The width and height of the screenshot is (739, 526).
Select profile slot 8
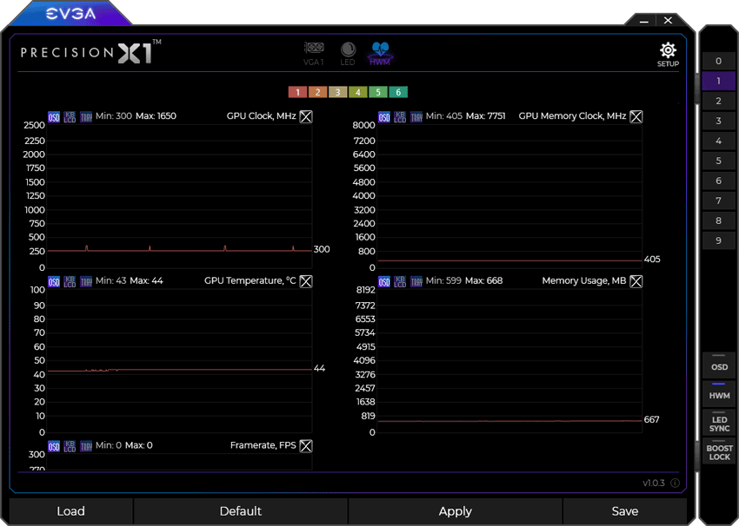coord(718,220)
